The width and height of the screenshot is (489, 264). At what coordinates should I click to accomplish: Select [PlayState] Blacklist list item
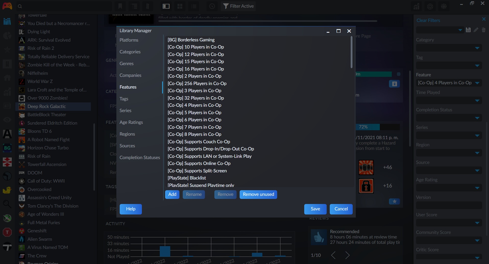tap(187, 178)
